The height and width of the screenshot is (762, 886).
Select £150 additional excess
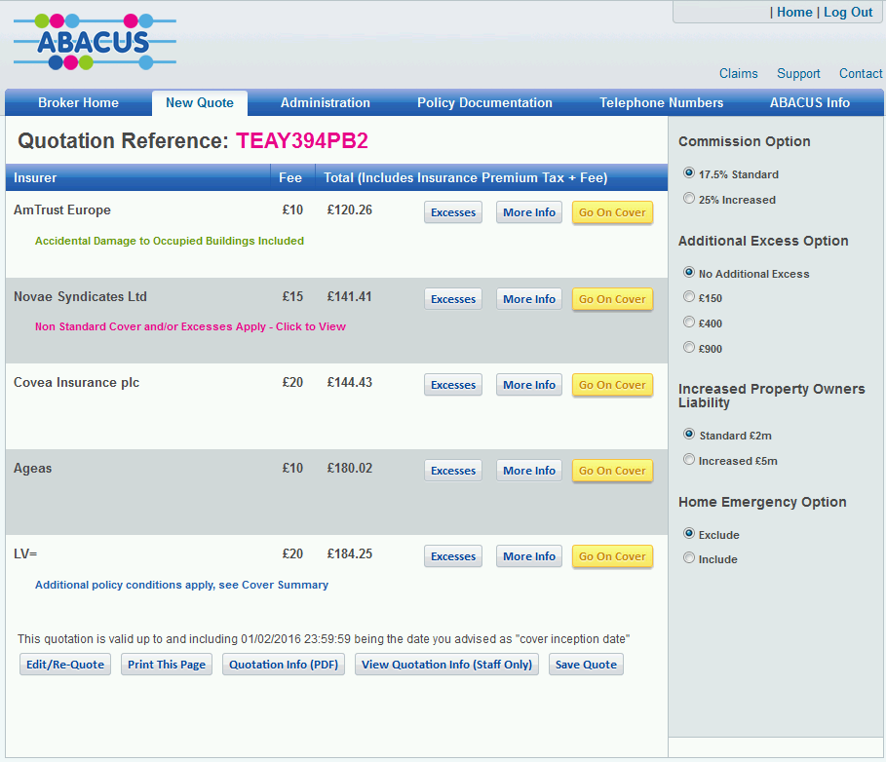point(689,296)
